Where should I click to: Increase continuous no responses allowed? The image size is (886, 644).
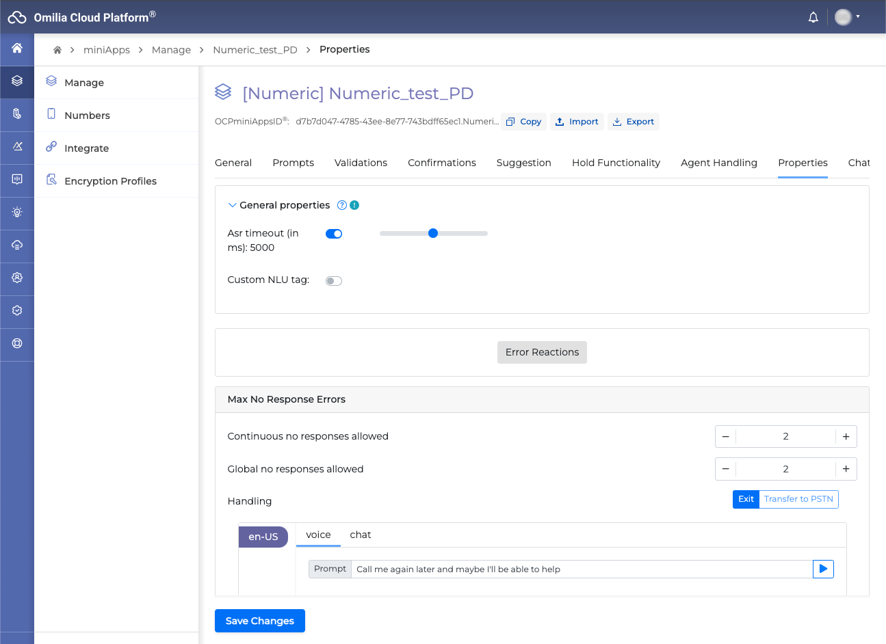(846, 436)
